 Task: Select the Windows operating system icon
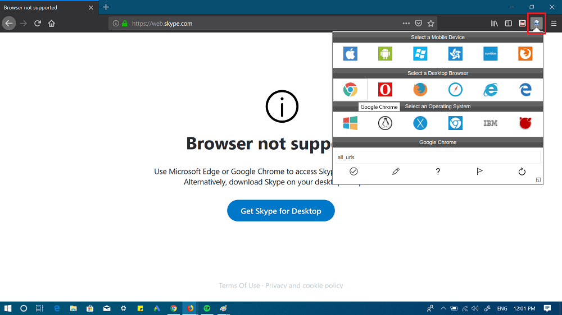(x=350, y=123)
